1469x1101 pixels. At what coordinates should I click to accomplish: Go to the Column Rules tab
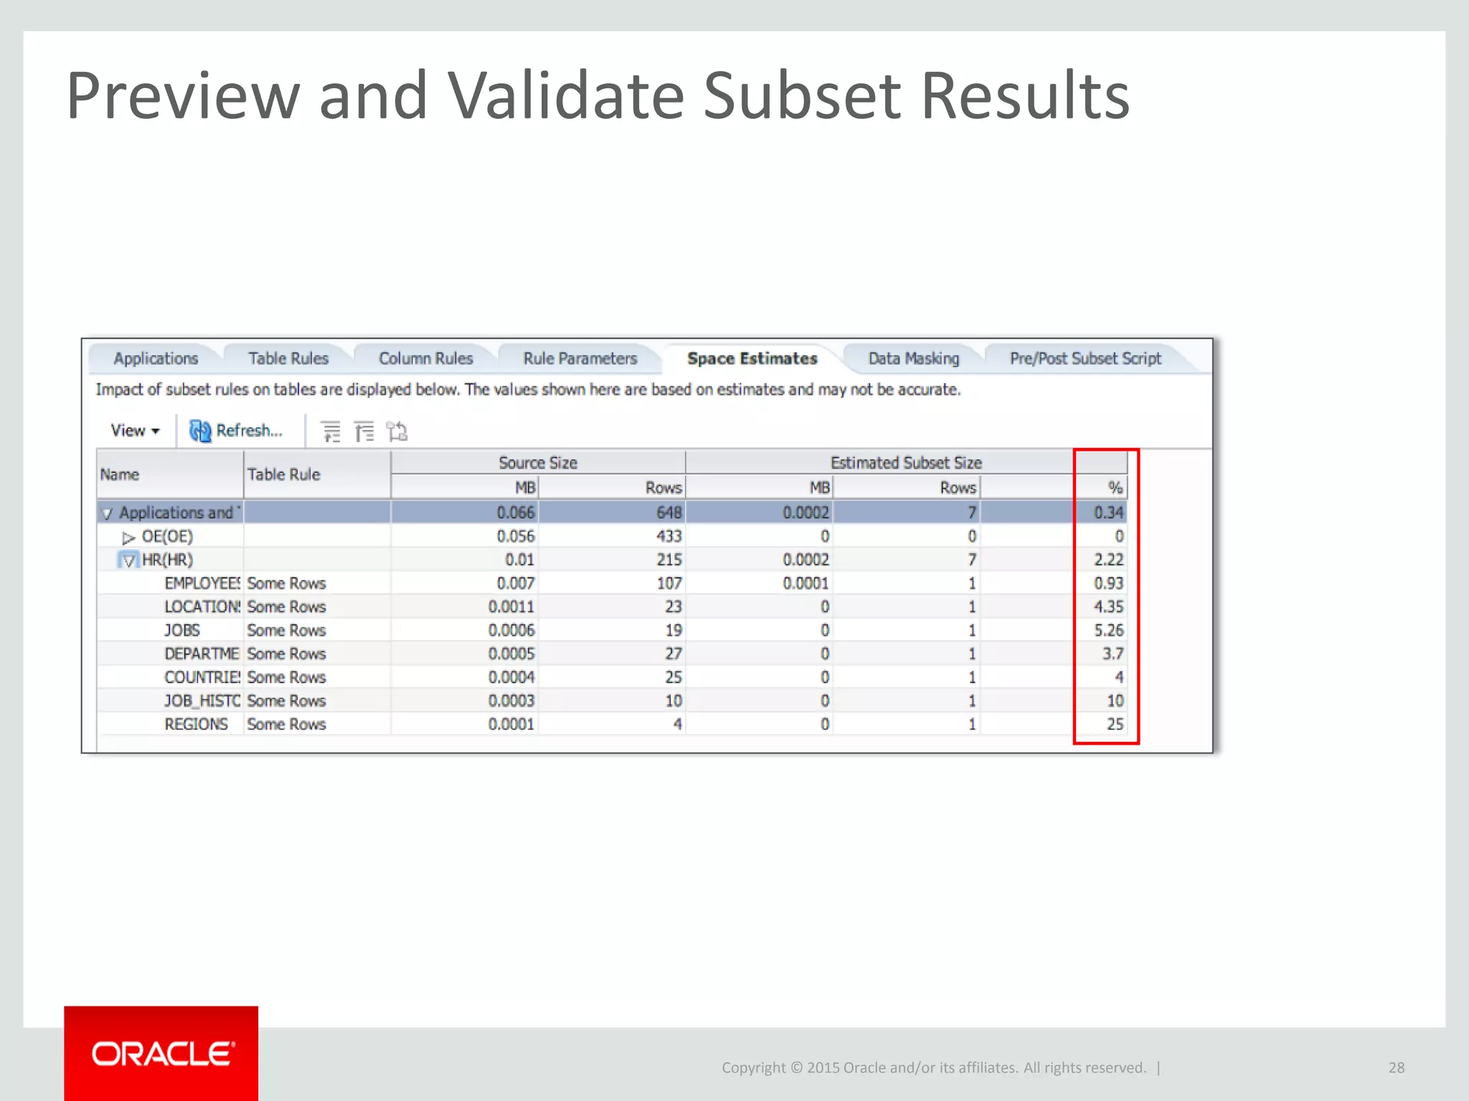(x=426, y=358)
